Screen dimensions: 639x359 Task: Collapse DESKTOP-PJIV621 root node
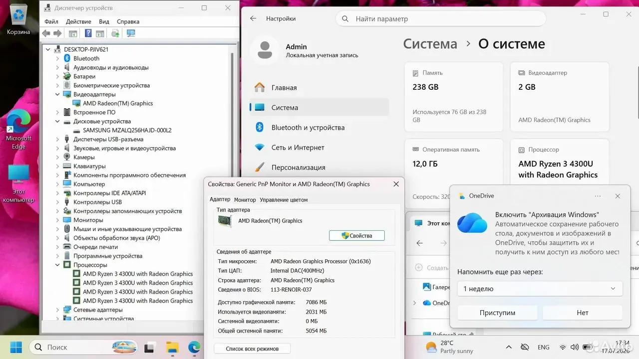tap(48, 49)
